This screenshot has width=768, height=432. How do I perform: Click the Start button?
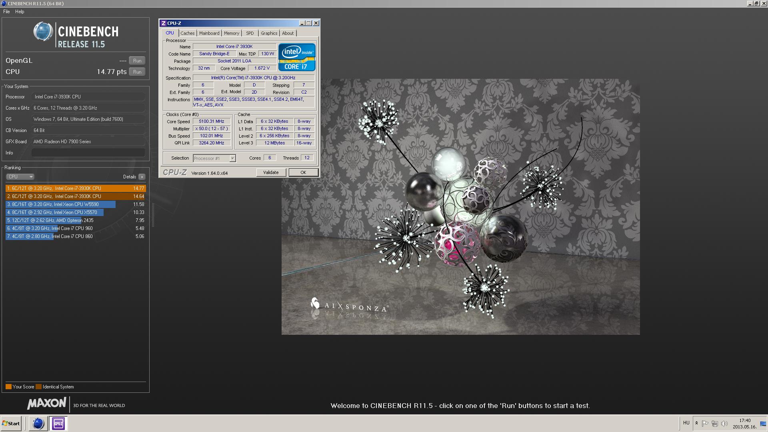pos(11,423)
